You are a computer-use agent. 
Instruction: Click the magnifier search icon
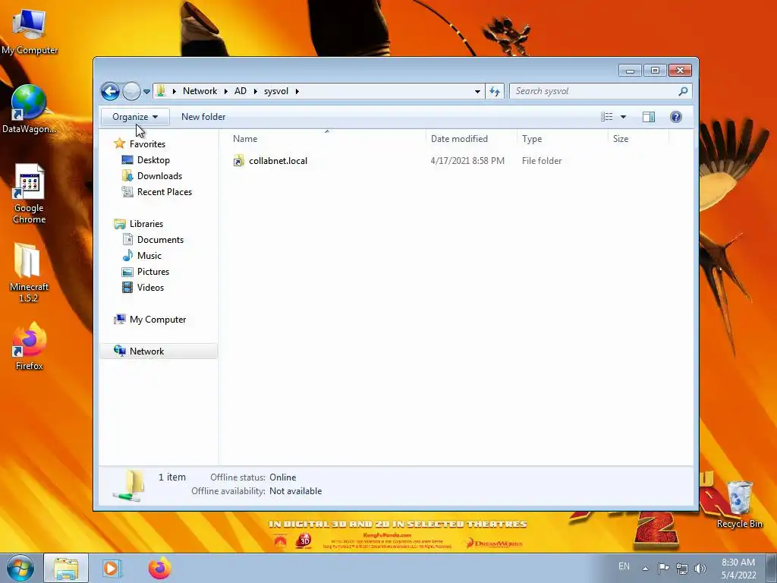[x=683, y=91]
